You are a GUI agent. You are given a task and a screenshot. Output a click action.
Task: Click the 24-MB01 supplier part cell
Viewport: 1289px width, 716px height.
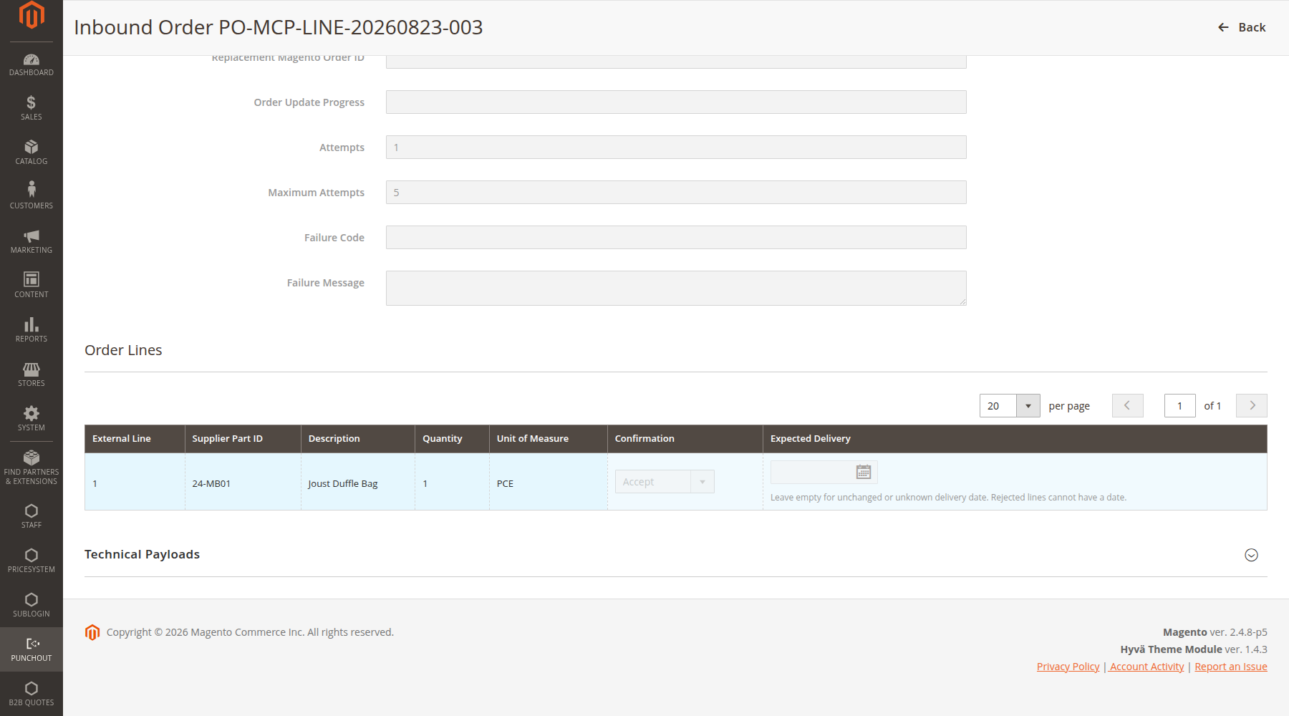pos(243,482)
